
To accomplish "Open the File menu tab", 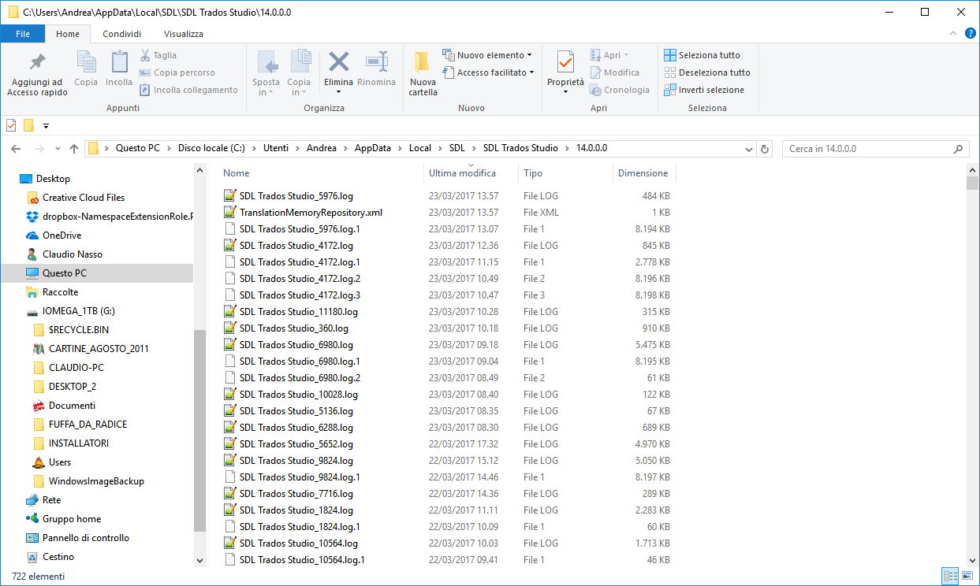I will tap(23, 34).
